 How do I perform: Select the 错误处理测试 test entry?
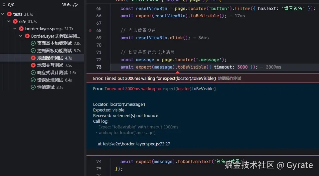50,80
